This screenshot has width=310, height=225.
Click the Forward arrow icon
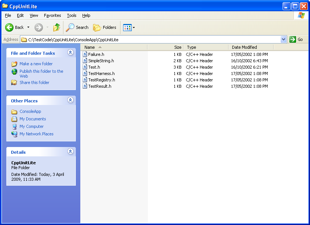(39, 27)
